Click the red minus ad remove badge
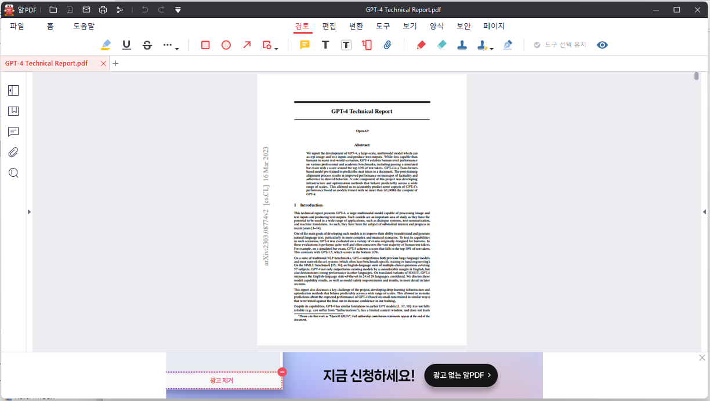710x401 pixels. 282,372
